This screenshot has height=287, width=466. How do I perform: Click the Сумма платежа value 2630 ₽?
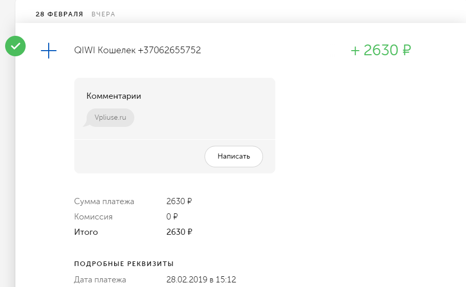click(x=179, y=202)
